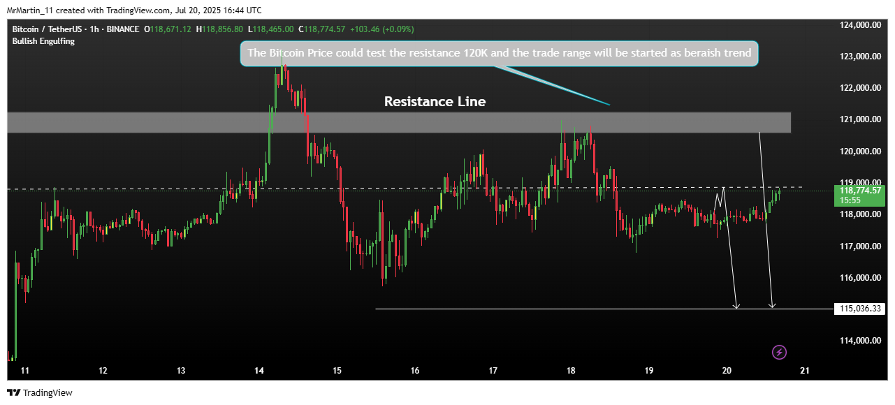Image resolution: width=895 pixels, height=405 pixels.
Task: Click the purple lightning bolt icon
Action: pyautogui.click(x=780, y=352)
